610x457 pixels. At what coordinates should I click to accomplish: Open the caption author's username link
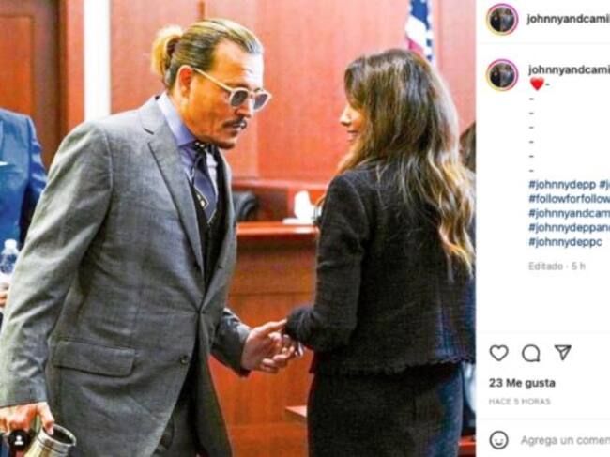pyautogui.click(x=568, y=69)
